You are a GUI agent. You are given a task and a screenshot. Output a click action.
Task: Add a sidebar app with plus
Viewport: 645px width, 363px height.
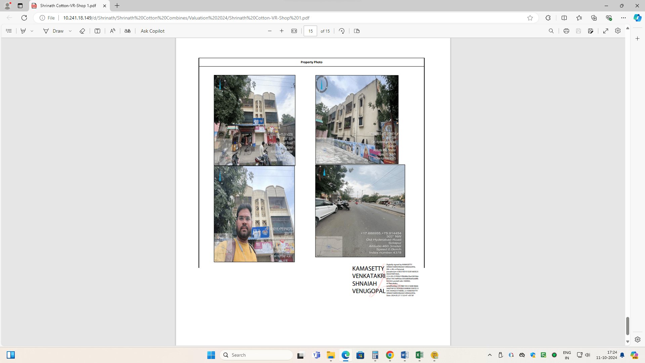pyautogui.click(x=638, y=39)
